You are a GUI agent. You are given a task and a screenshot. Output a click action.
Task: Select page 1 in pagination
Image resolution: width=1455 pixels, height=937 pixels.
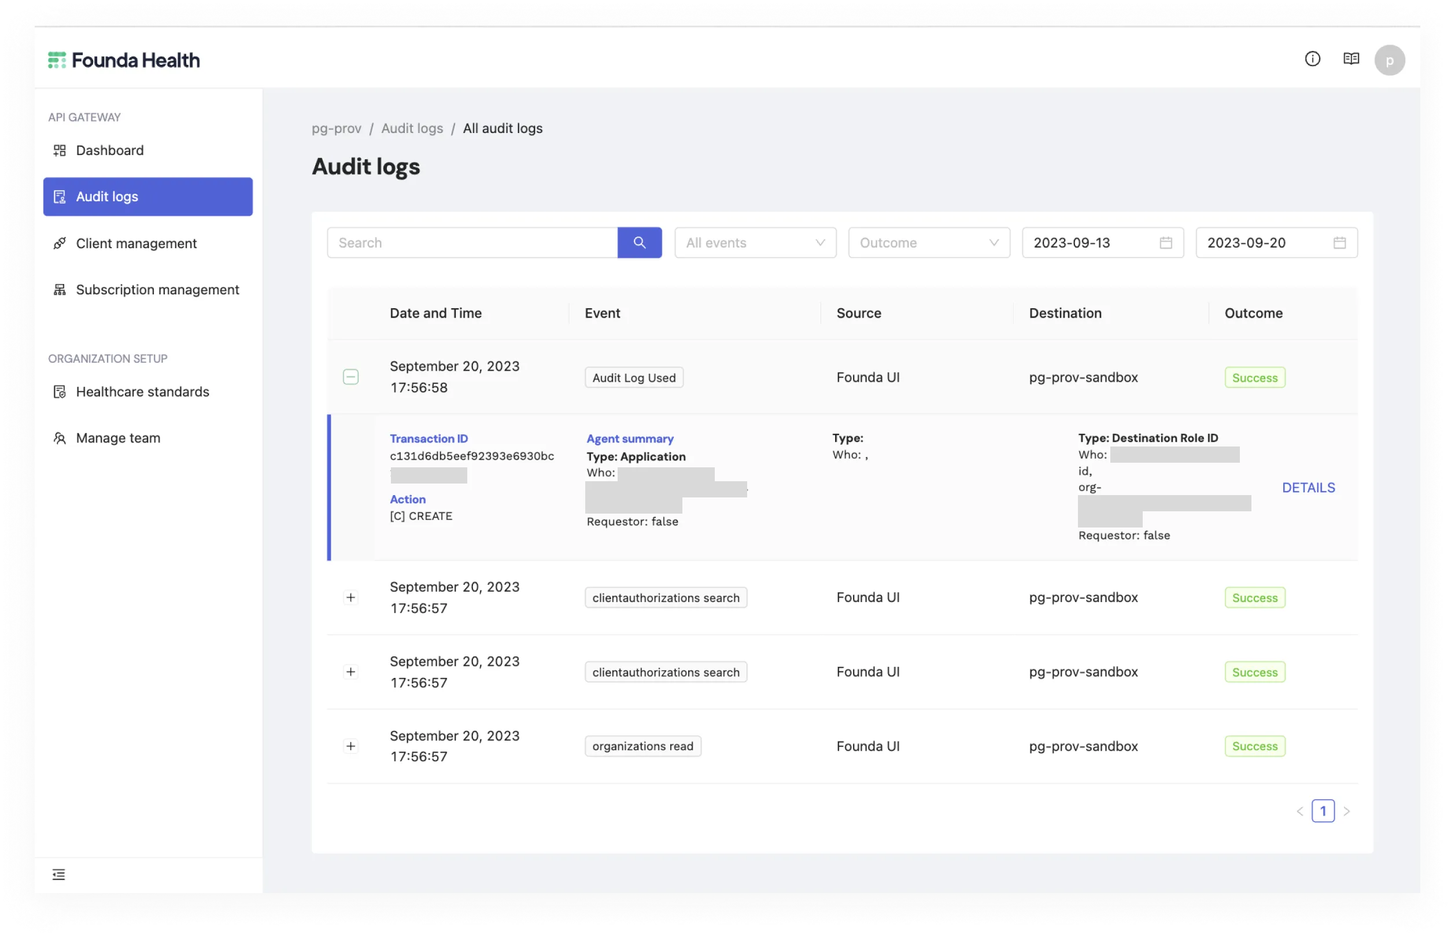(x=1323, y=811)
